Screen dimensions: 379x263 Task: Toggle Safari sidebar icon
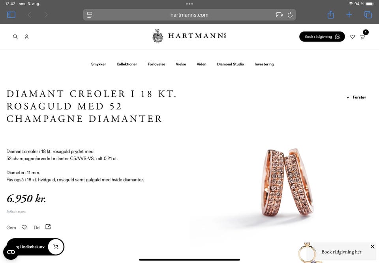[x=11, y=15]
